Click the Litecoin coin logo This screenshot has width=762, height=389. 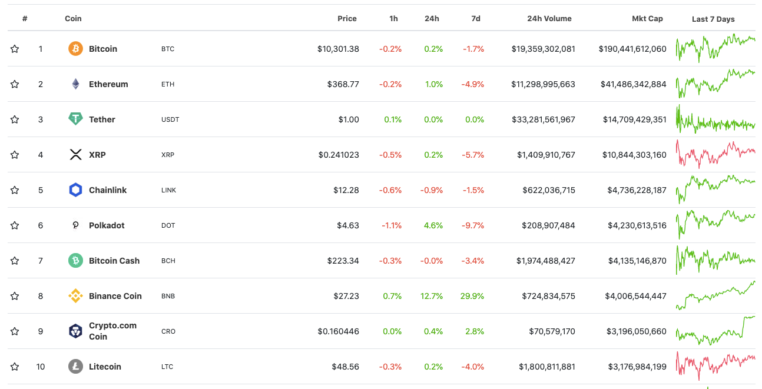click(x=75, y=367)
